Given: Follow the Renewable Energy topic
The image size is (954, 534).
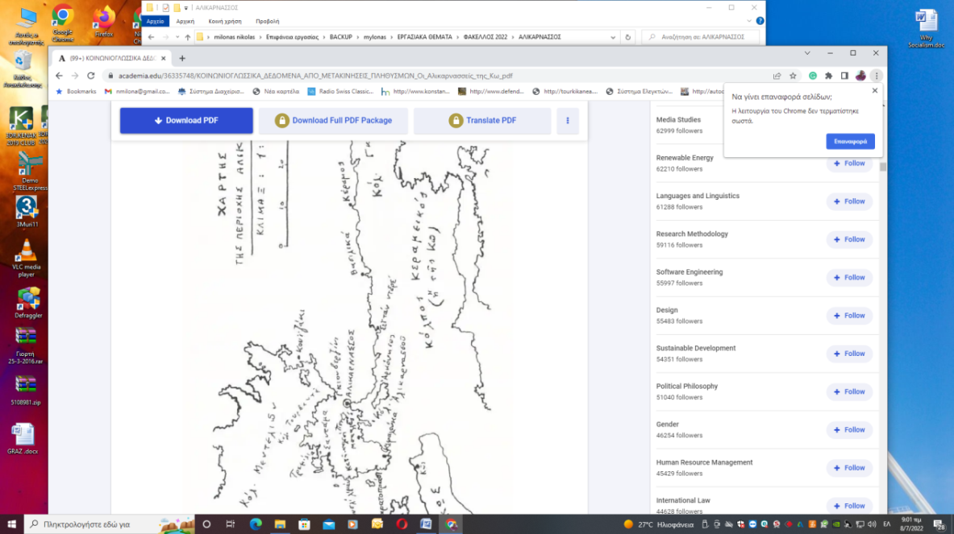Looking at the screenshot, I should (849, 164).
